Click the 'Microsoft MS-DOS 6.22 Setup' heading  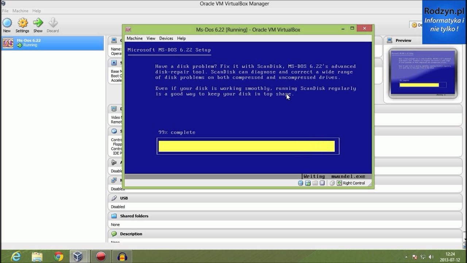coord(169,50)
